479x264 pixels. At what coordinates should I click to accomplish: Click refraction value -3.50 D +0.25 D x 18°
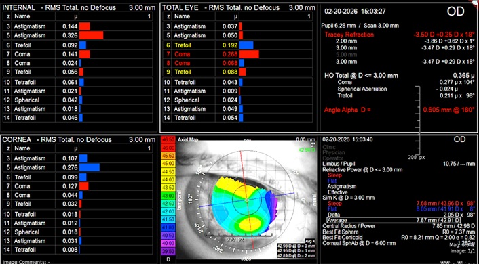[x=444, y=35]
